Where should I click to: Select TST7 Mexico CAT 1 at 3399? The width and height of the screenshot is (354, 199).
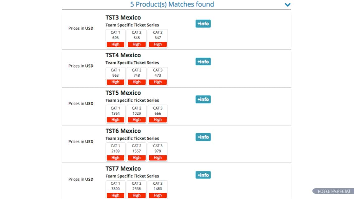point(115,190)
